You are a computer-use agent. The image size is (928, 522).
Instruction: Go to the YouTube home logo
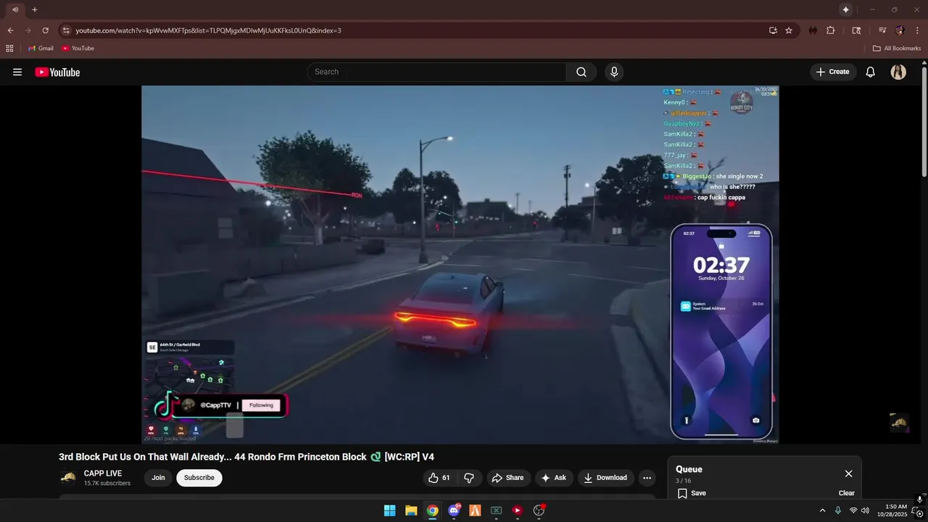coord(57,72)
